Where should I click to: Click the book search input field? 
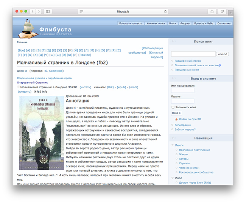pos(193,54)
